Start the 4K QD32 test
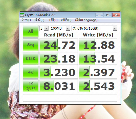The width and height of the screenshot is (136, 119). 31,86
